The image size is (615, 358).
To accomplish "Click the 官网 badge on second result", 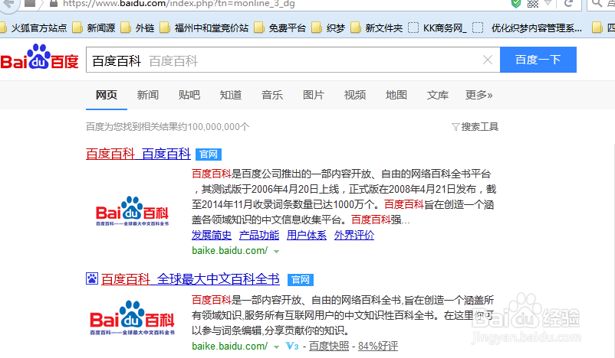I will [301, 280].
